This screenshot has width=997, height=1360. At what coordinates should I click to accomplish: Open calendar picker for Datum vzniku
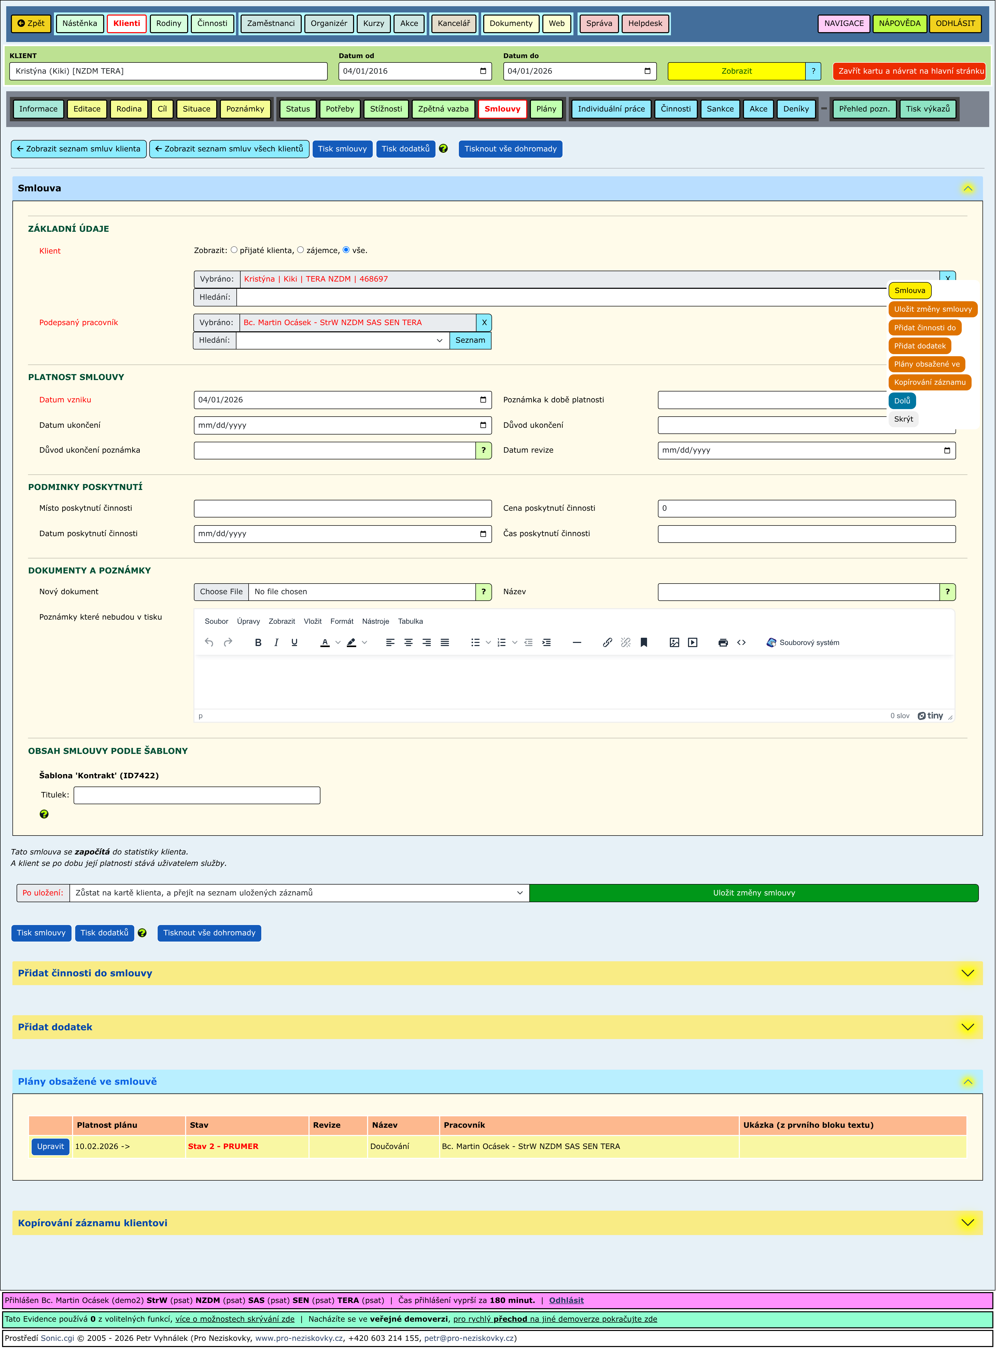point(483,400)
